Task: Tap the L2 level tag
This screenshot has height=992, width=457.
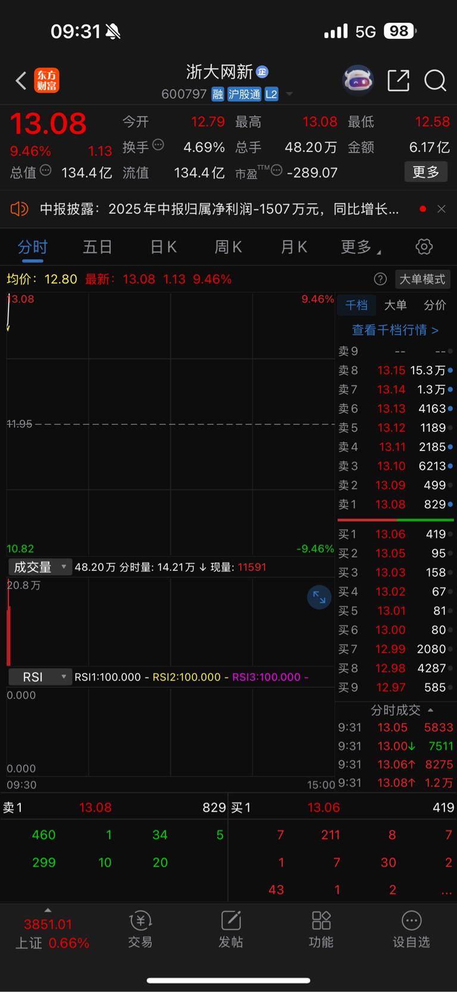Action: tap(271, 94)
